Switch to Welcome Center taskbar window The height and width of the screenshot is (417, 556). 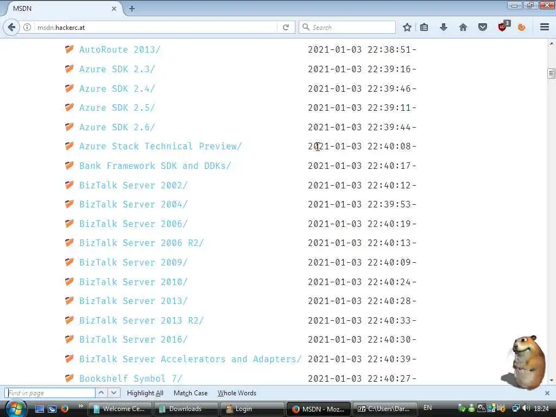point(120,409)
